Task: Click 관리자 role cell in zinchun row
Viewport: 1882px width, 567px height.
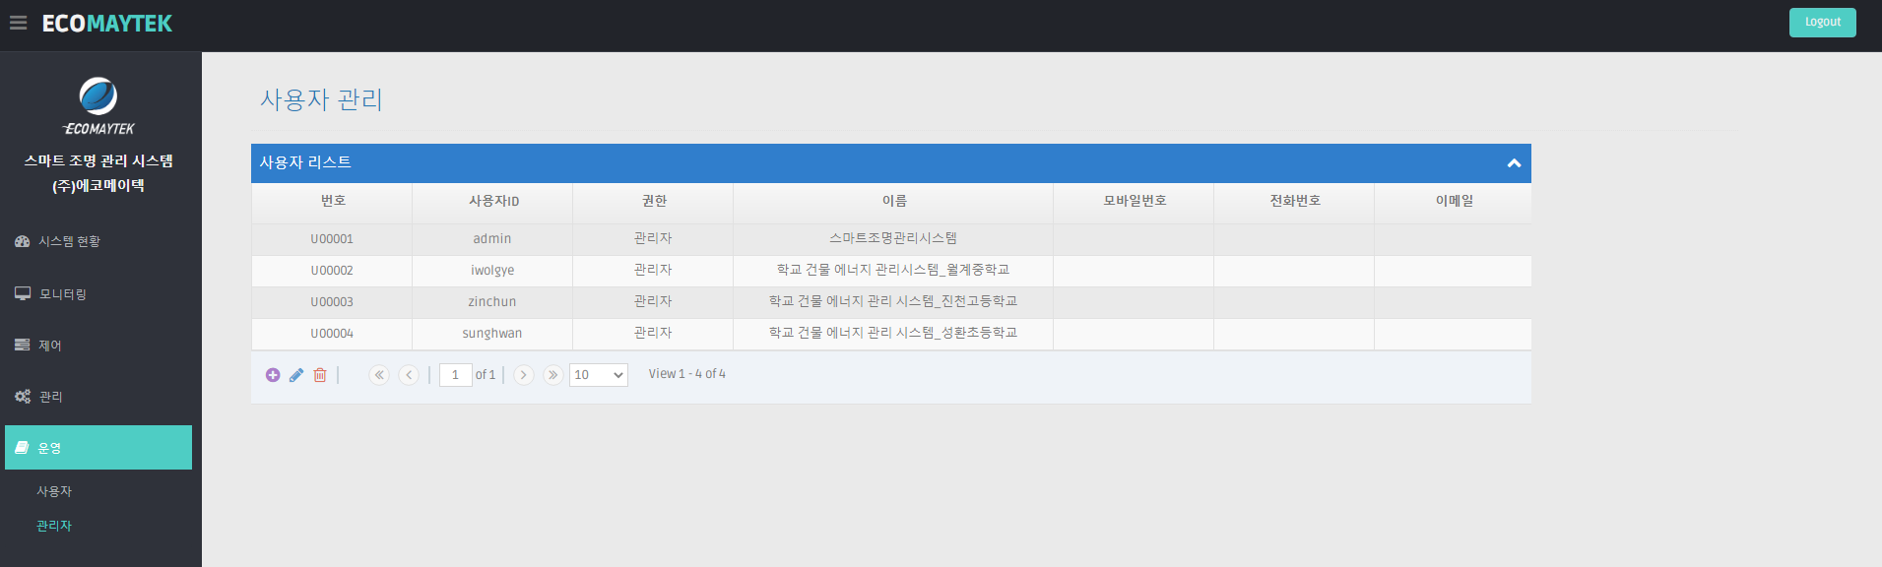Action: pos(653,302)
